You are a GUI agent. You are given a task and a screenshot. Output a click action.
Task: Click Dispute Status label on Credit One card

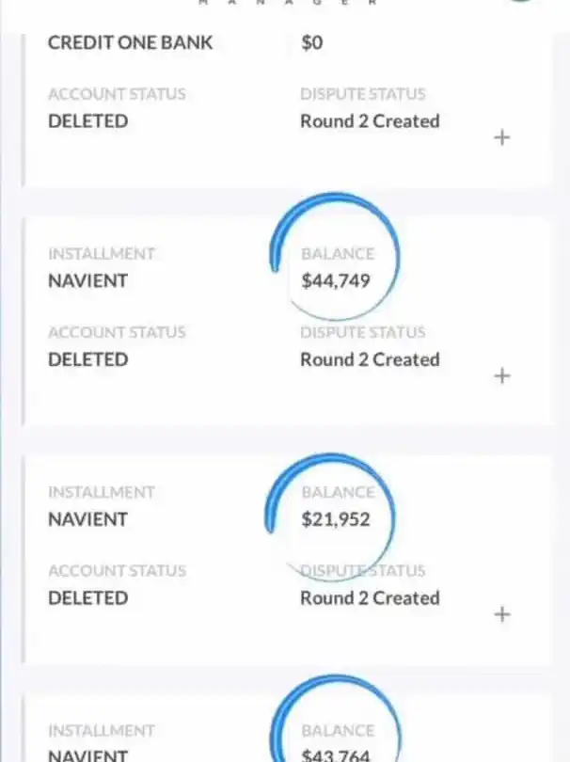tap(362, 94)
